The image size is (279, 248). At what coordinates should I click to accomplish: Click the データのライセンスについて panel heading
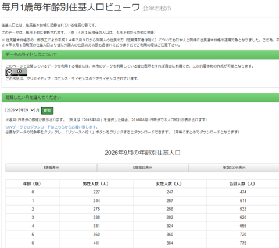[31, 55]
